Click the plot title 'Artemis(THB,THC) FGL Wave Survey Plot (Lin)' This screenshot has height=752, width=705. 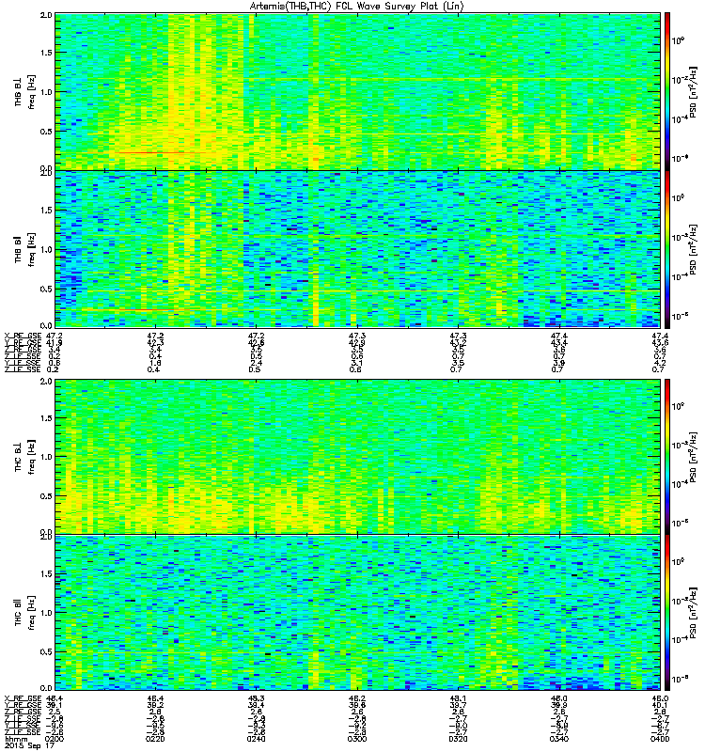356,7
